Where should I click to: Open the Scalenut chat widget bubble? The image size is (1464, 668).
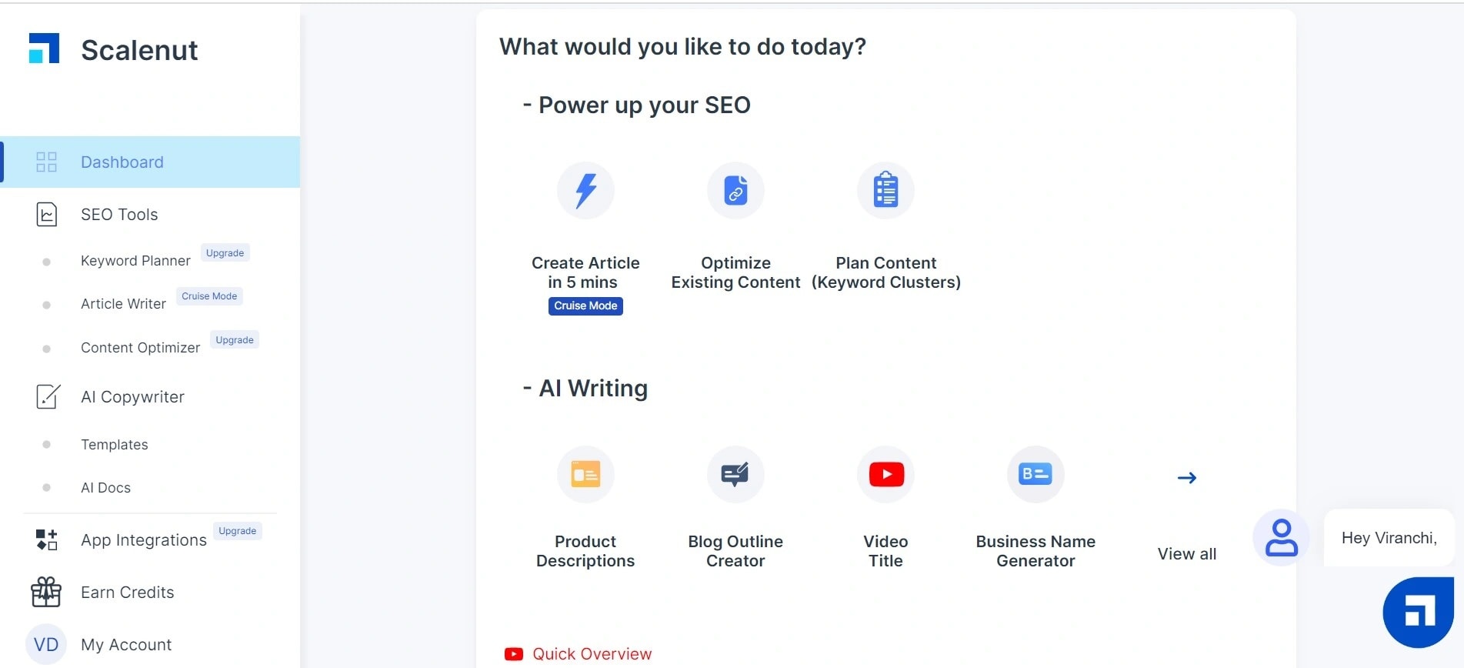[1418, 612]
